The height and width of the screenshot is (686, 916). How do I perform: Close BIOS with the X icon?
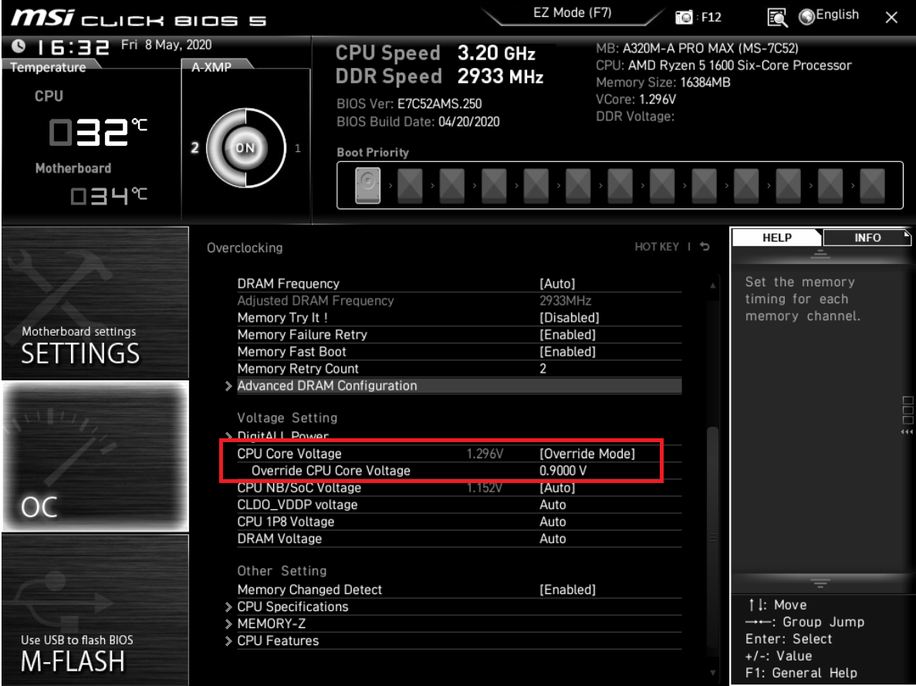pos(891,18)
